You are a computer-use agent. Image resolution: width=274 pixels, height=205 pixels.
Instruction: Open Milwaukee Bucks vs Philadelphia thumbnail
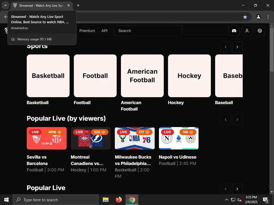tap(135, 138)
